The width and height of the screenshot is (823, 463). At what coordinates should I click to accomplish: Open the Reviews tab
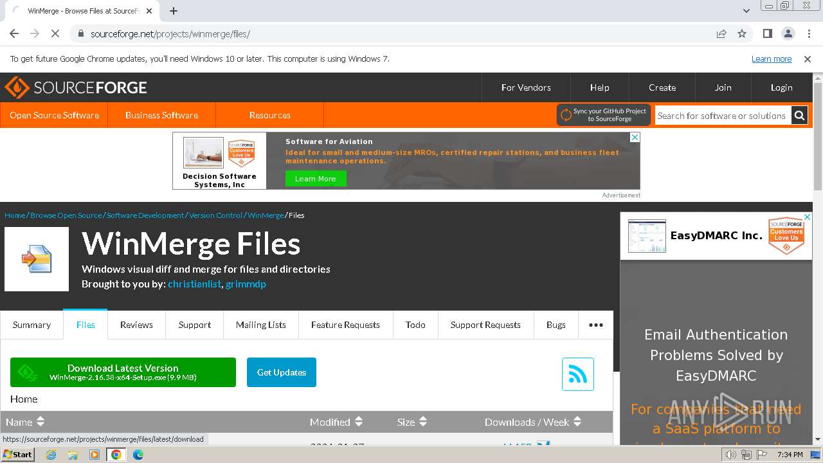pos(136,325)
